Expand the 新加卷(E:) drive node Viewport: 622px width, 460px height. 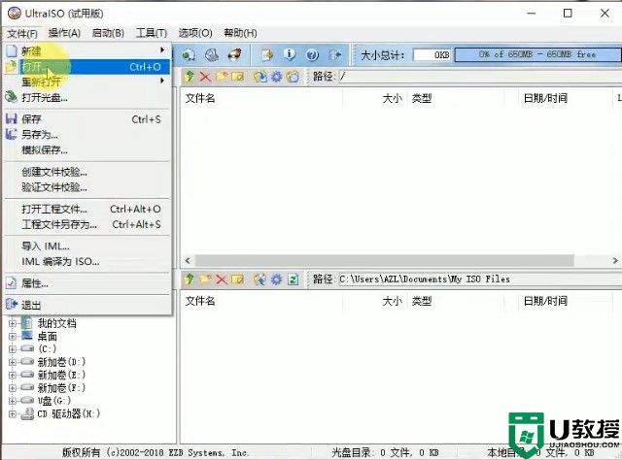[x=13, y=375]
